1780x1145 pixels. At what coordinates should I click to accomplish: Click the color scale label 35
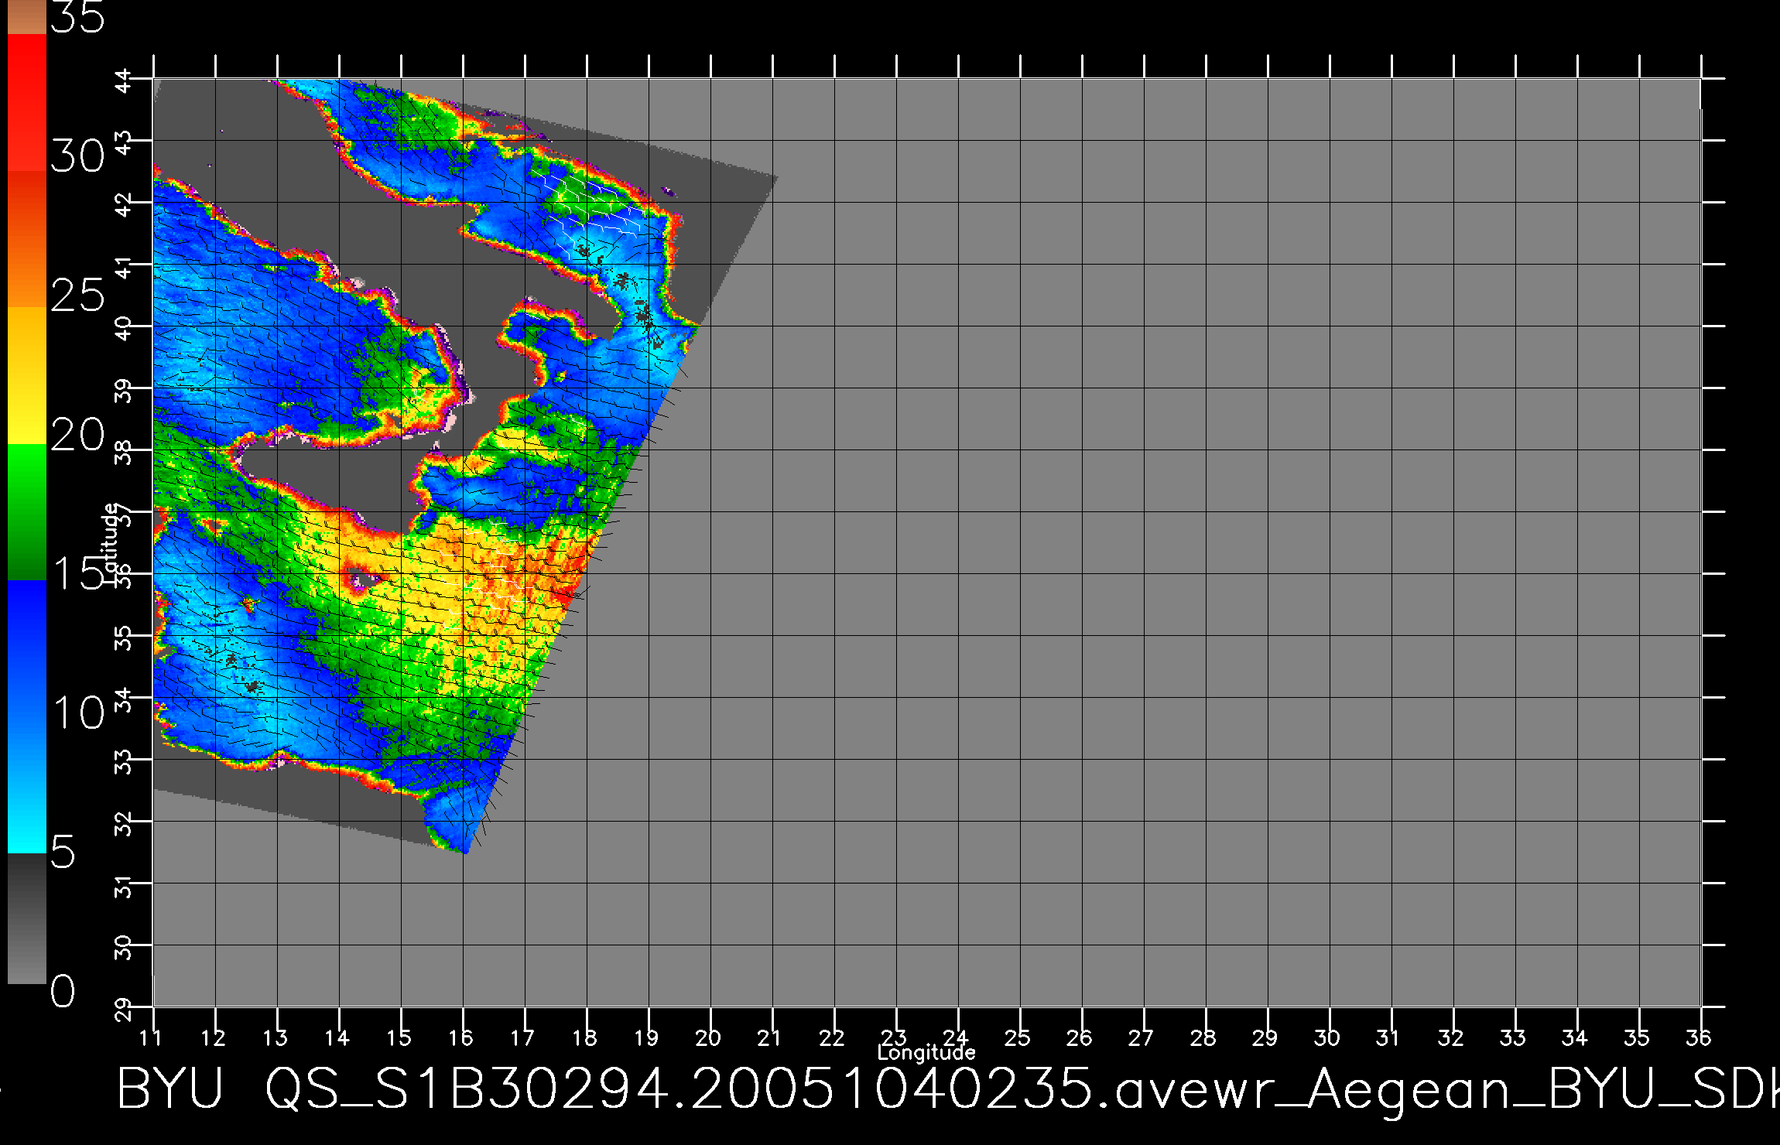click(x=77, y=17)
